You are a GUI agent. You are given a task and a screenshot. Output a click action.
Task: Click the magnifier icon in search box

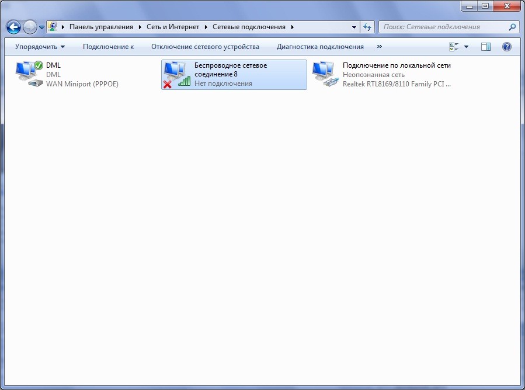tap(512, 27)
